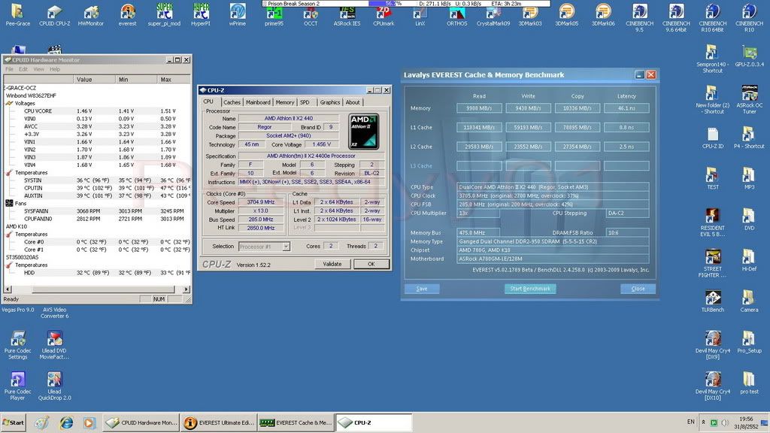This screenshot has height=433, width=770.
Task: Click the Memory Read result box in EVEREST
Action: coord(479,108)
